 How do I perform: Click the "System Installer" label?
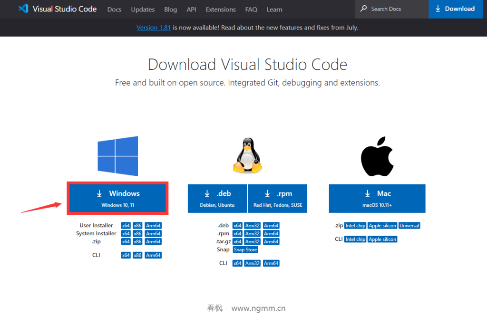(96, 233)
